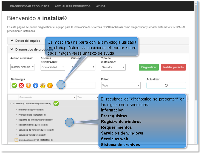Open the Diagnosticar Productos menu
Viewport: 201px width, 154px height.
click(x=30, y=6)
